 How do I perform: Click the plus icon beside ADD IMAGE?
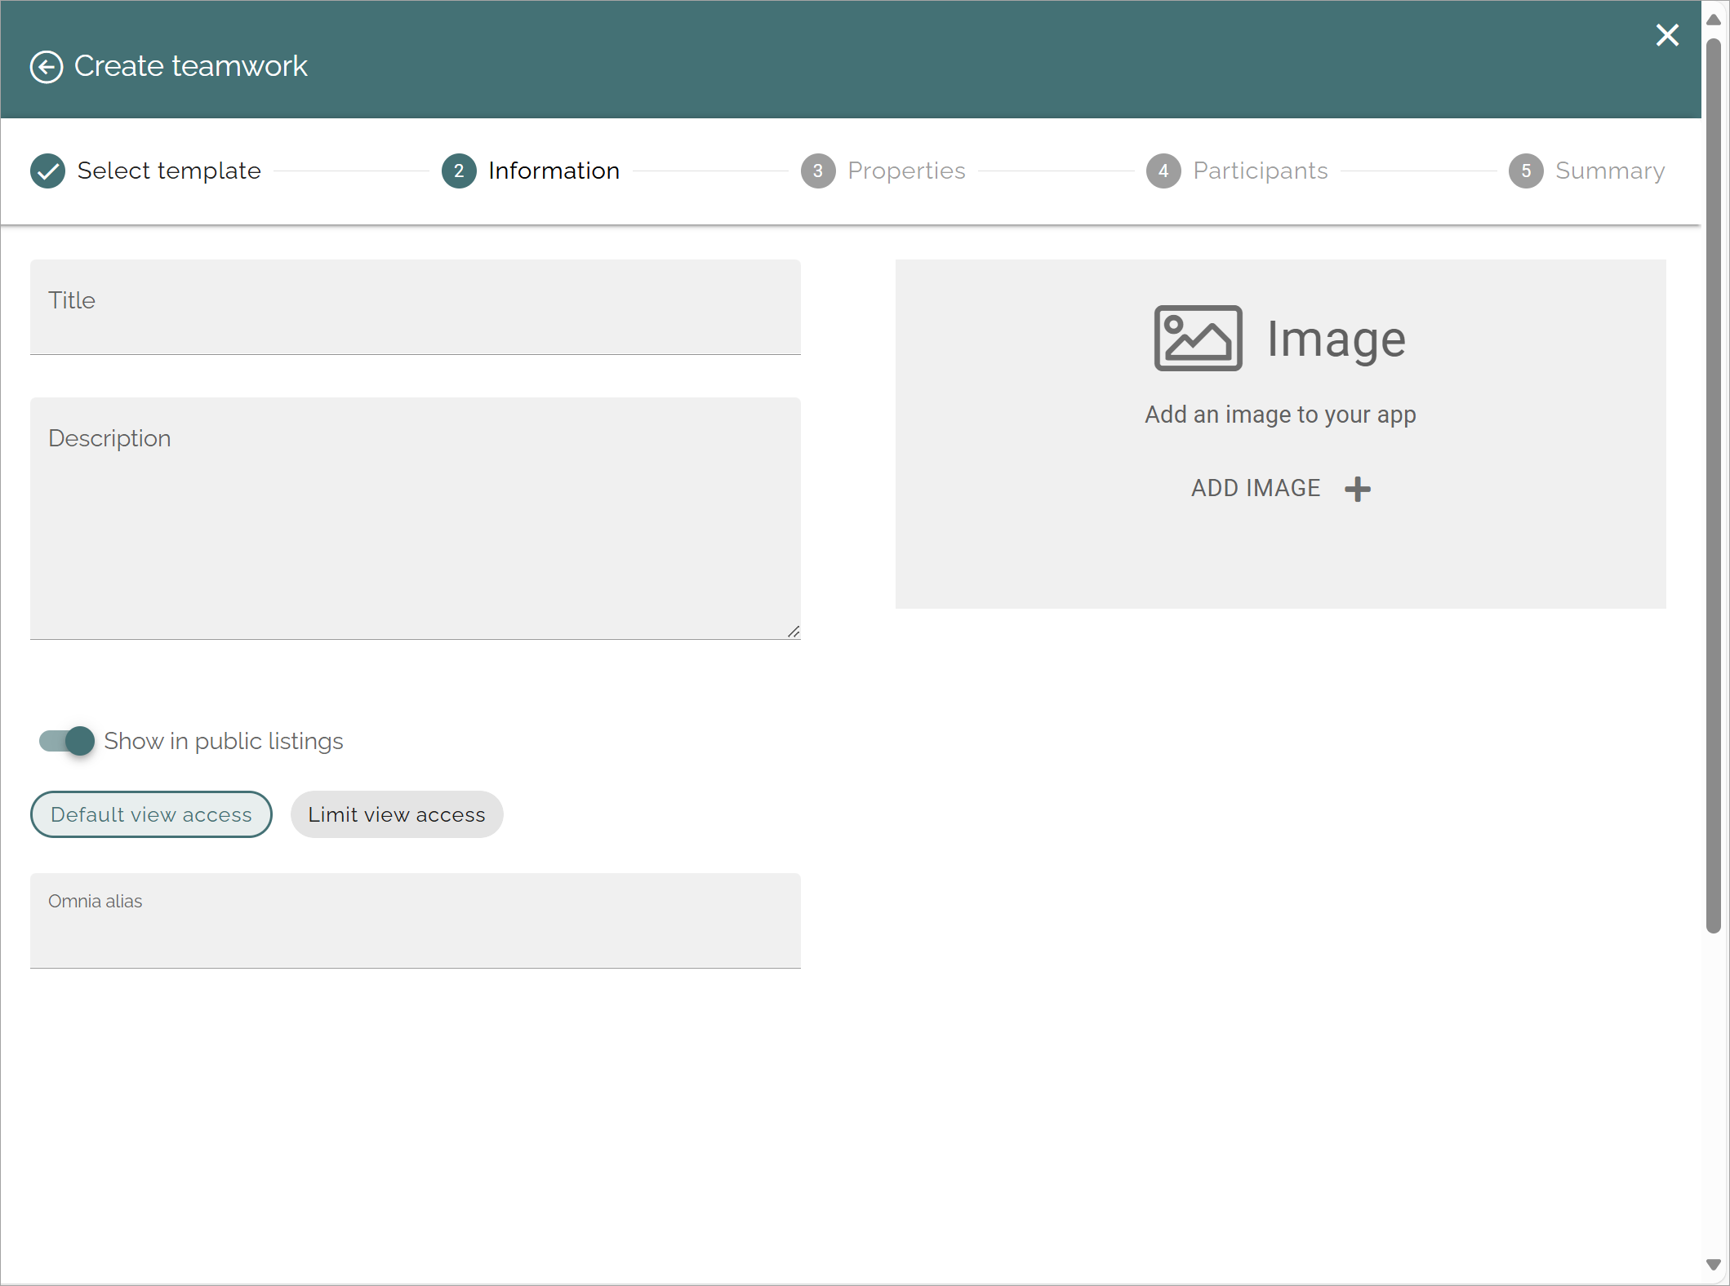[x=1358, y=489]
